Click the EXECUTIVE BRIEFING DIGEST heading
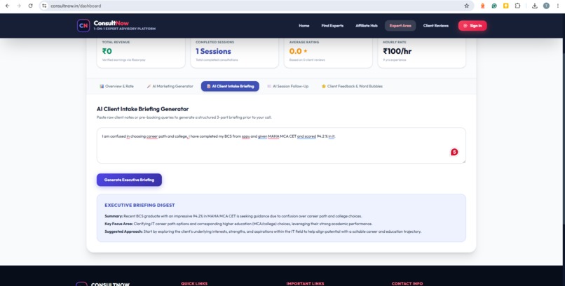 pos(139,205)
